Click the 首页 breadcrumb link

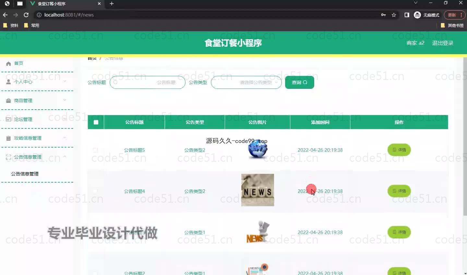click(x=92, y=58)
